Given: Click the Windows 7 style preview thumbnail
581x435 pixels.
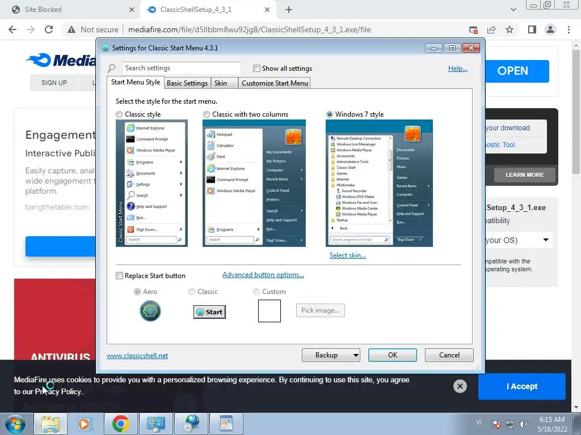Looking at the screenshot, I should [379, 183].
